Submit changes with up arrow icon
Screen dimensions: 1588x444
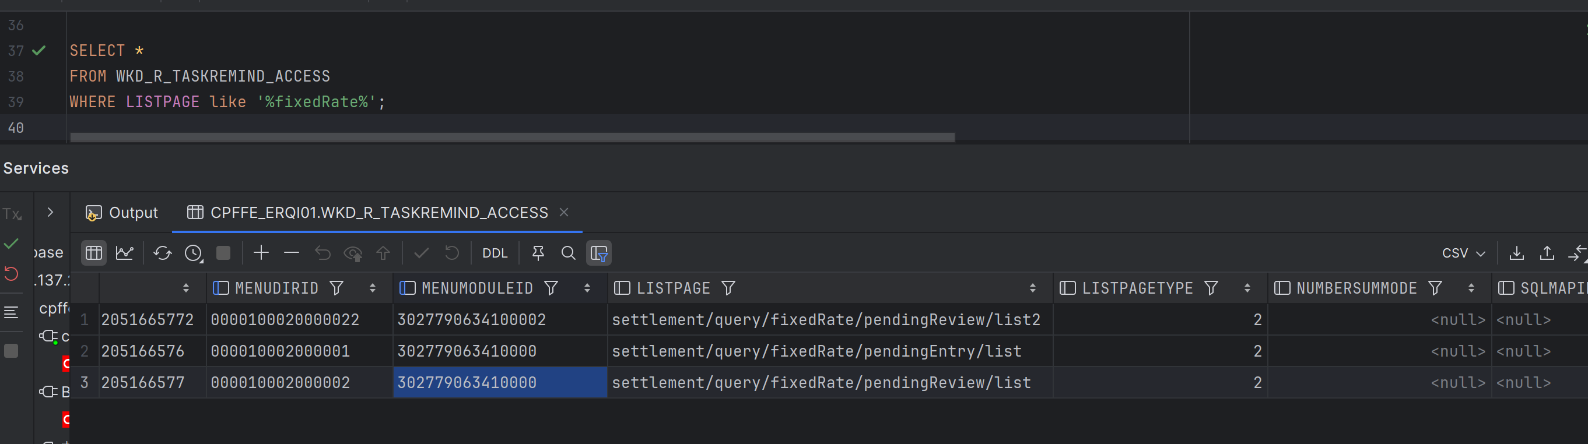[x=383, y=253]
